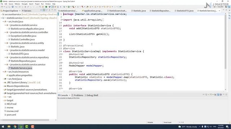The width and height of the screenshot is (231, 129).
Task: Switch to the Servers tab
Action: (x=26, y=11)
